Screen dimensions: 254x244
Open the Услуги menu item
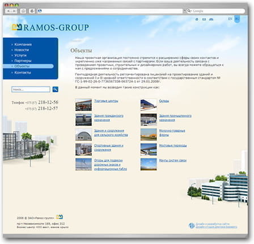pos(20,55)
